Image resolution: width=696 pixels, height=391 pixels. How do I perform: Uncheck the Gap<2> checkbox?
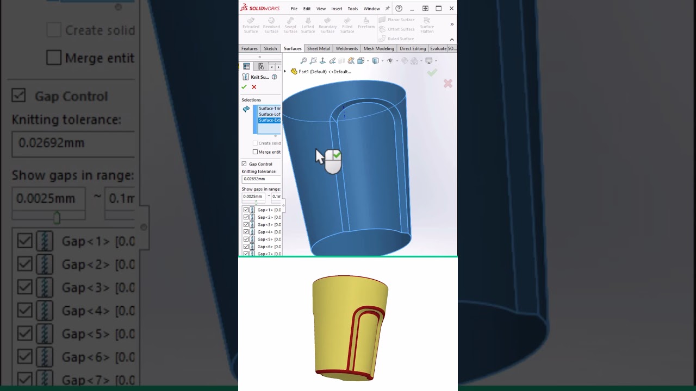(x=246, y=217)
